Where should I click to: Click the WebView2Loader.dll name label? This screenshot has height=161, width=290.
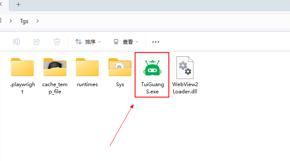[185, 88]
